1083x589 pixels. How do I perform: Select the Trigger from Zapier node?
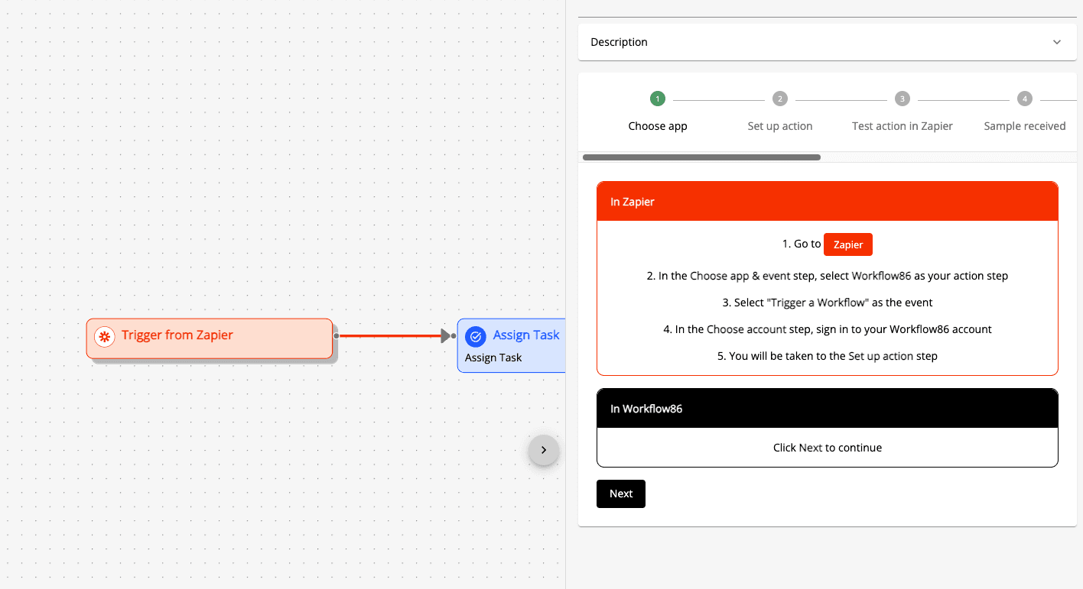(210, 338)
